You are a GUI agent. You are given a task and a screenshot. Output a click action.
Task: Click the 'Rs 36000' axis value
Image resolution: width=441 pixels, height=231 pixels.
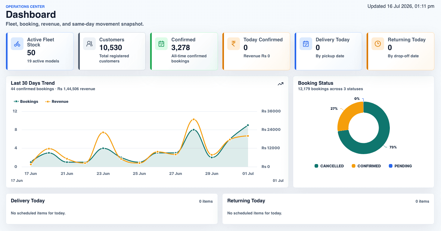[271, 111]
